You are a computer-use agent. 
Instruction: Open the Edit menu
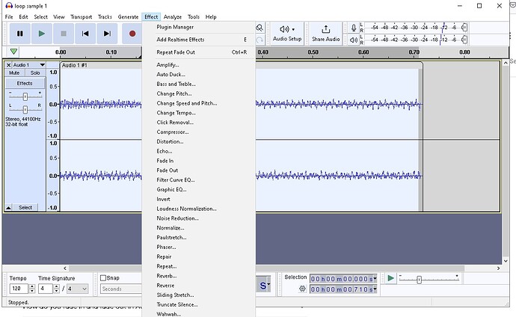[23, 16]
